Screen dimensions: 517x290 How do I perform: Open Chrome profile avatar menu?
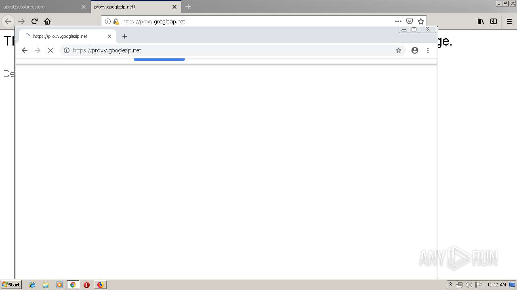pos(415,50)
